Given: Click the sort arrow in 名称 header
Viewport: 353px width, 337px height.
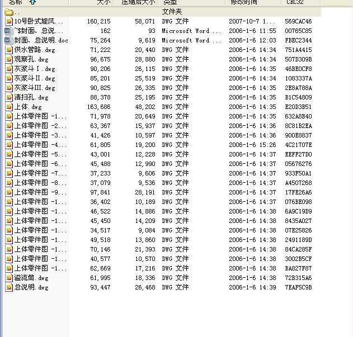Looking at the screenshot, I should point(33,2).
